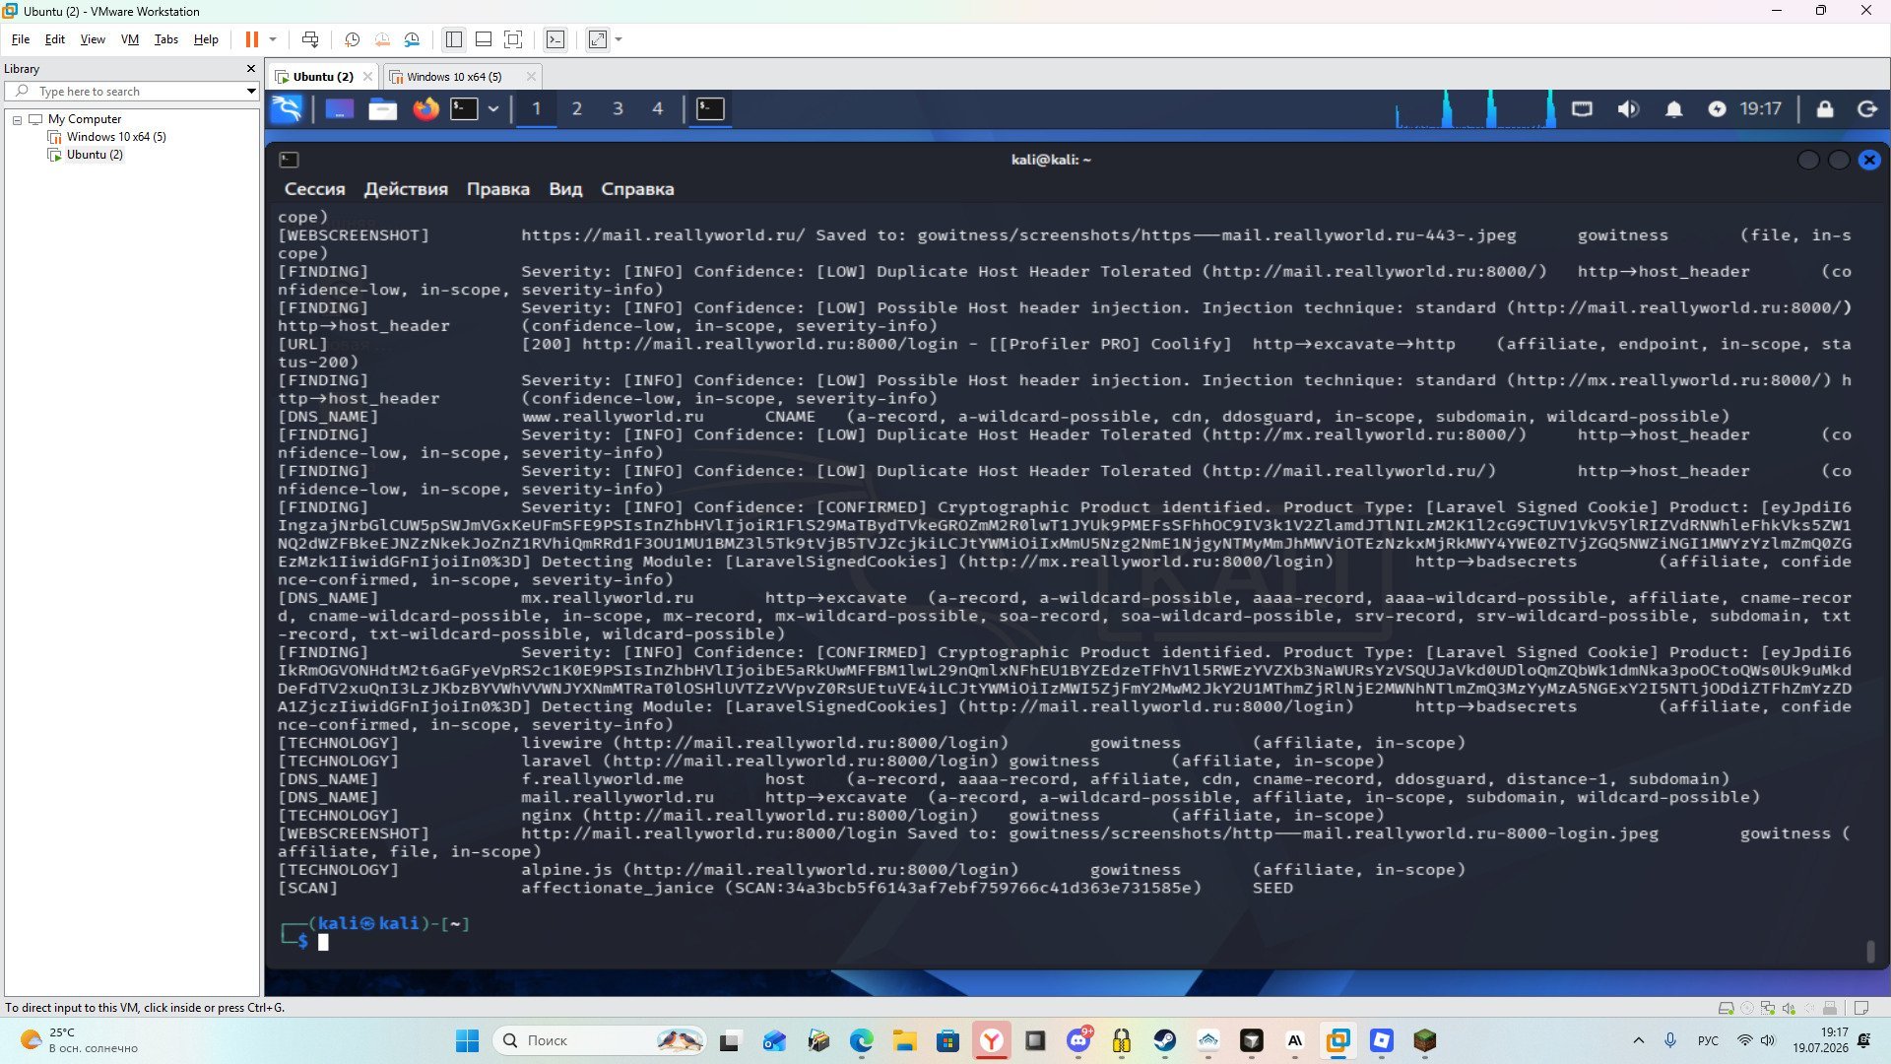
Task: Take a snapshot of this virtual machine
Action: tap(352, 39)
